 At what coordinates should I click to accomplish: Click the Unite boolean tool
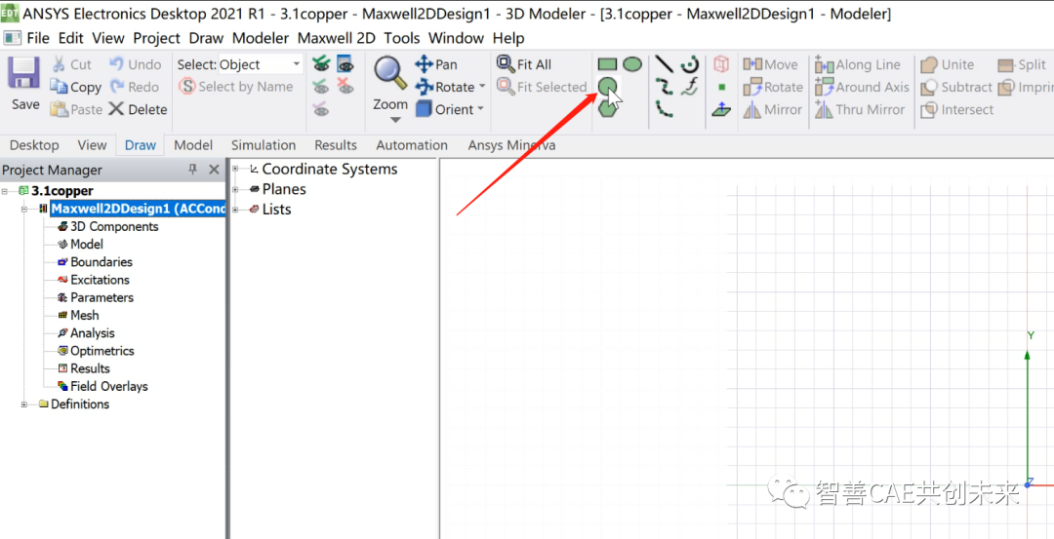948,64
